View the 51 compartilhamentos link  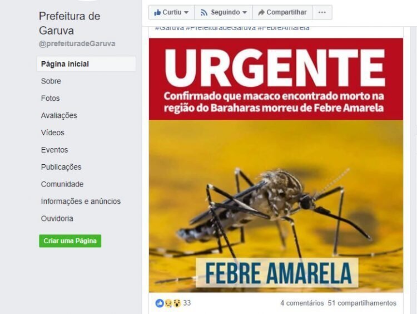pos(362,303)
